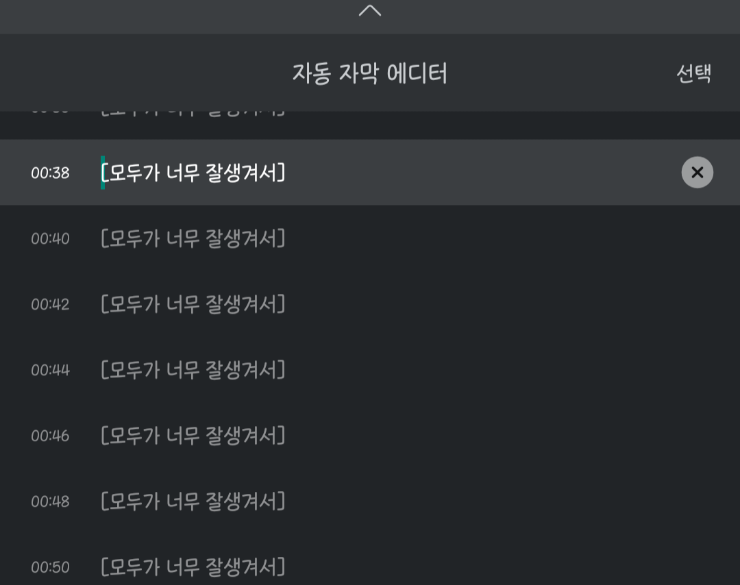740x585 pixels.
Task: Tap the partially hidden timestamp above 00:38
Action: (50, 114)
